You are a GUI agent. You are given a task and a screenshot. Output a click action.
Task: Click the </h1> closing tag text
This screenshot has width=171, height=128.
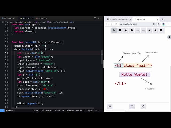pyautogui.click(x=121, y=83)
